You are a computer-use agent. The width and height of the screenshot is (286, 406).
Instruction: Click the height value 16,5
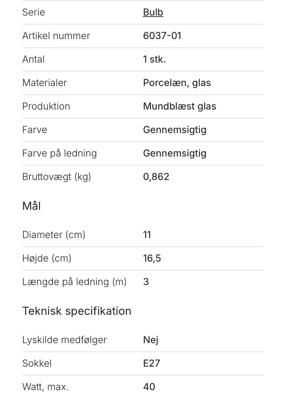click(152, 258)
